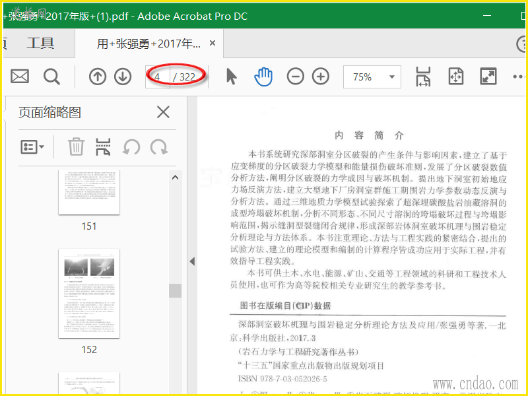Screen dimensions: 528x396
Task: Click 图书在版编目(CIP)数据 heading
Action: (285, 306)
